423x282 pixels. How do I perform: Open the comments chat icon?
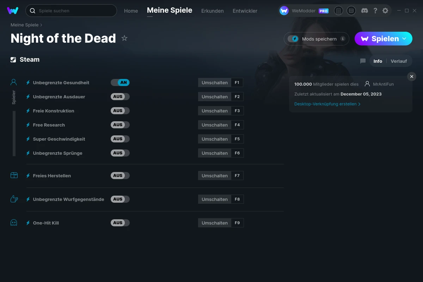tap(363, 61)
